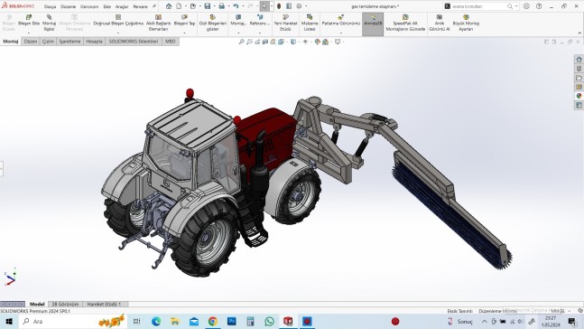Click Gizli Bileşenleri göster tool
Screen dimensions: 584x329
[213, 23]
